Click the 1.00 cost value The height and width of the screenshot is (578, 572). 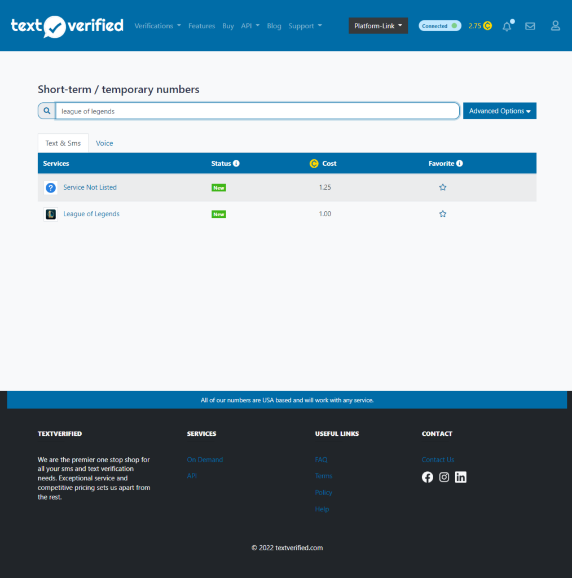pyautogui.click(x=325, y=214)
